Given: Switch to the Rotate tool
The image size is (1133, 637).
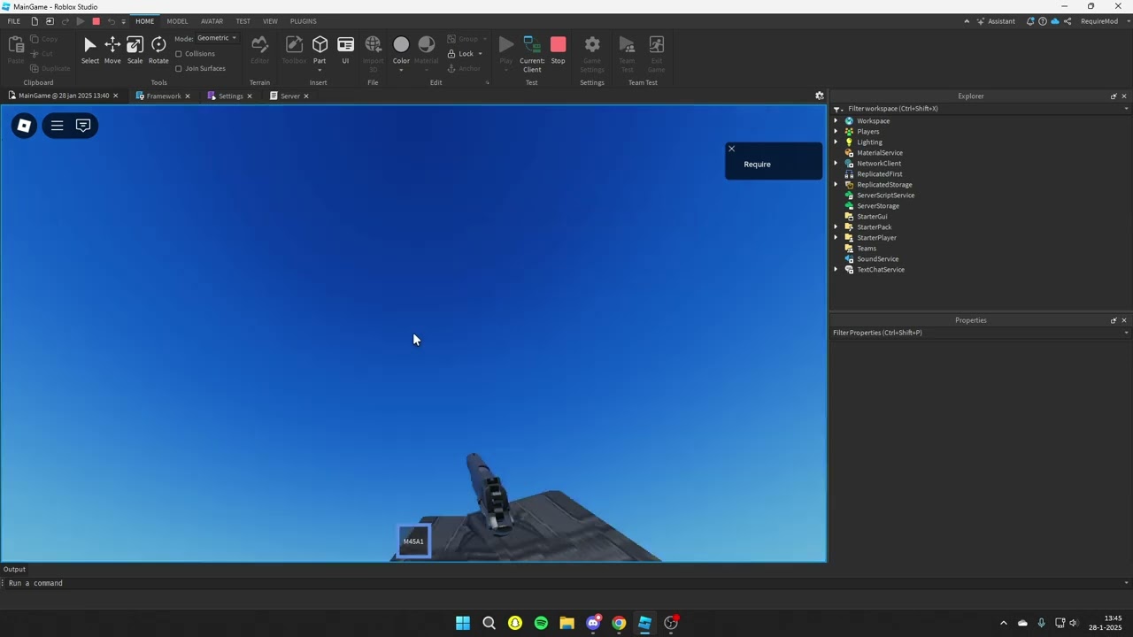Looking at the screenshot, I should point(158,50).
